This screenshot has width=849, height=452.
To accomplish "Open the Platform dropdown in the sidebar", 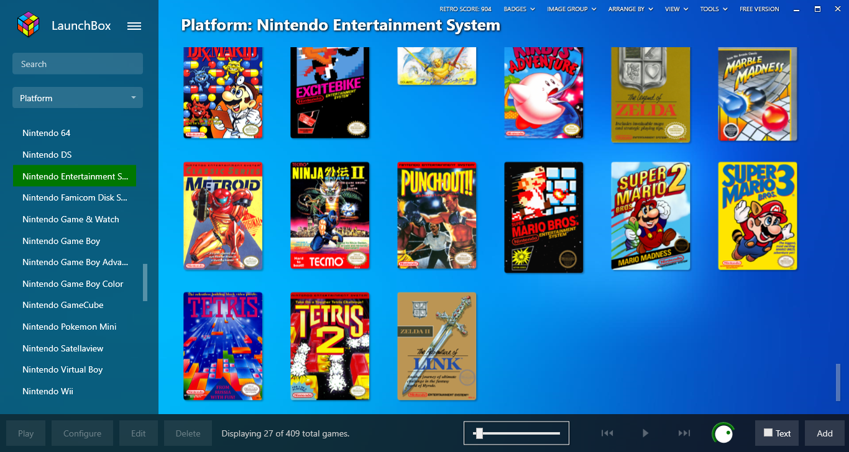I will (x=78, y=98).
